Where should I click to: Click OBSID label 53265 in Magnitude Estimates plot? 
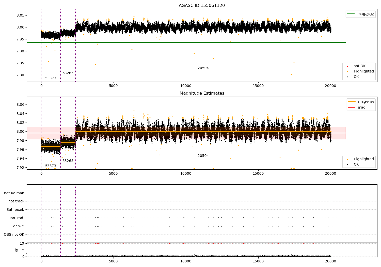[x=68, y=161]
